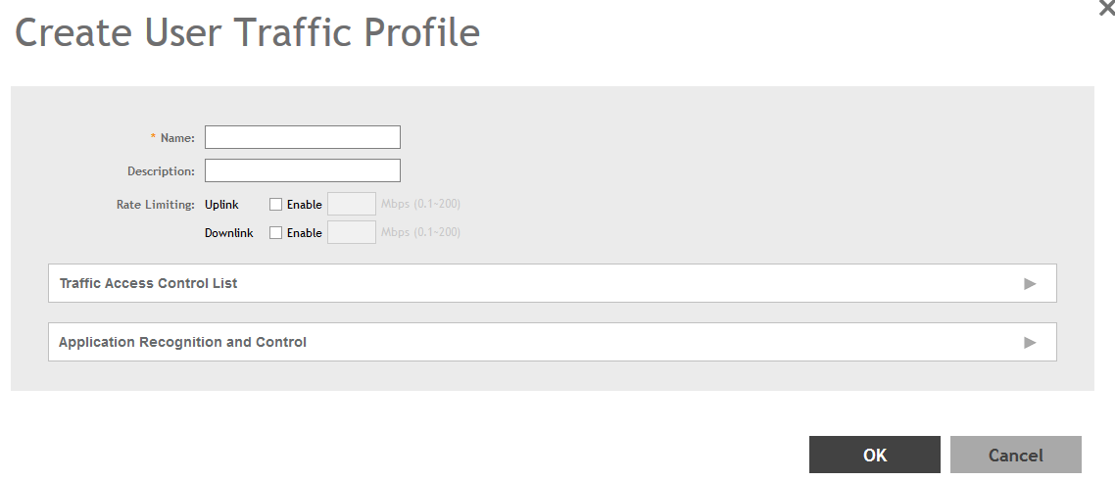
Task: Click the Name input field
Action: coord(302,137)
